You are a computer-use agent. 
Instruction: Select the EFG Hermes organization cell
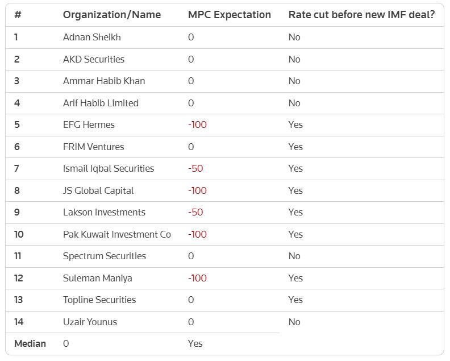click(x=89, y=125)
